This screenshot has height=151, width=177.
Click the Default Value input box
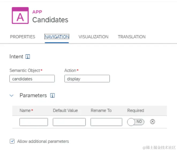click(69, 122)
